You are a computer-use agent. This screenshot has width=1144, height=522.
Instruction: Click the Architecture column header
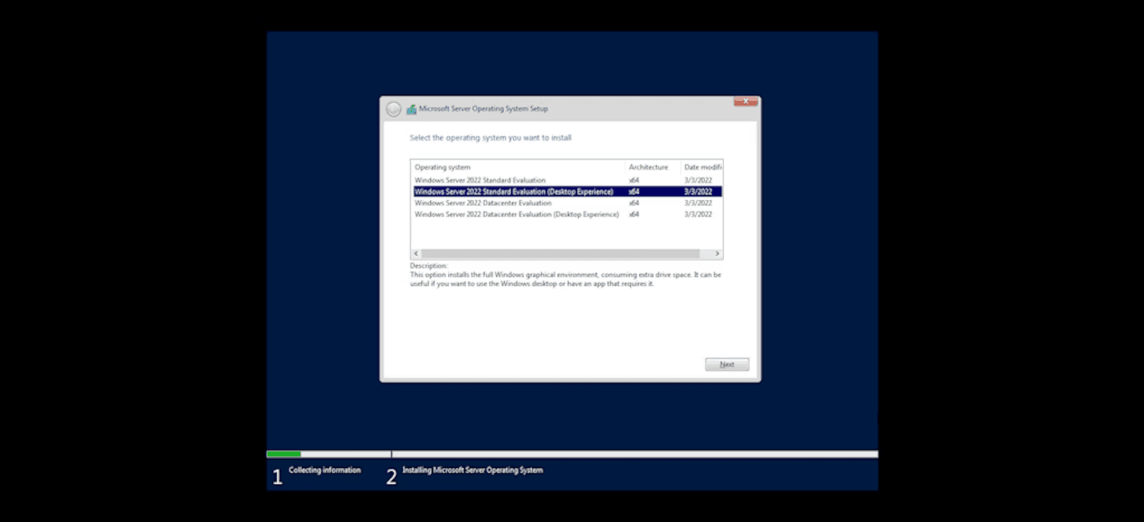(x=653, y=167)
